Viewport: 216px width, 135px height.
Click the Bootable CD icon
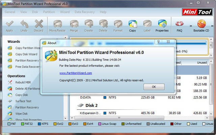click(201, 24)
